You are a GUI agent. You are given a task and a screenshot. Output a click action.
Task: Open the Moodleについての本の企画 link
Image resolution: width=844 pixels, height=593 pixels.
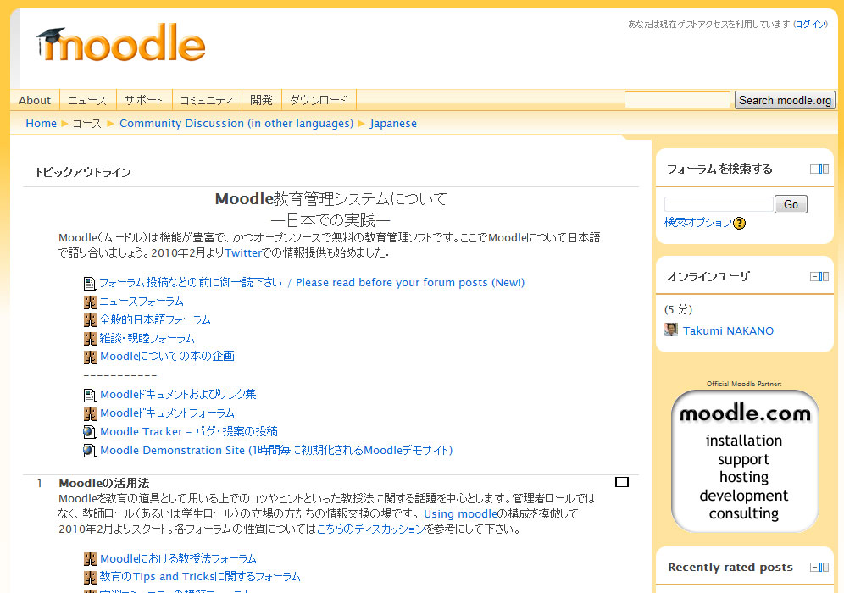pyautogui.click(x=168, y=357)
